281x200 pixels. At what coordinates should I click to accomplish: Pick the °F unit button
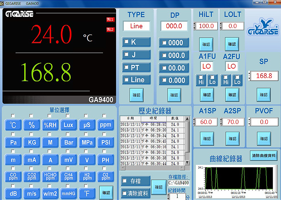pyautogui.click(x=87, y=193)
